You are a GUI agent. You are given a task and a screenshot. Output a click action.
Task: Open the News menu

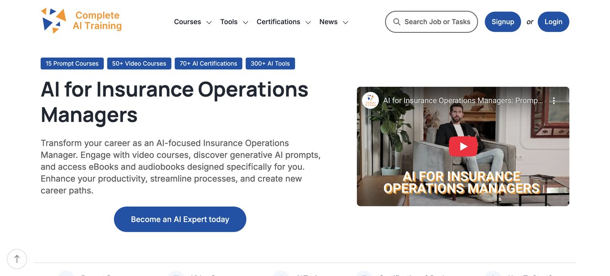tap(328, 22)
